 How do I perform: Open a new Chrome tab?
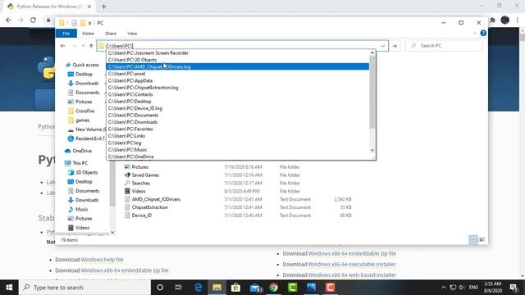(x=104, y=7)
